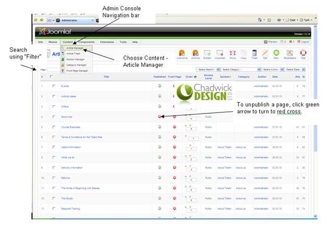334x231 pixels.
Task: Open the Menus menu
Action: [53, 42]
